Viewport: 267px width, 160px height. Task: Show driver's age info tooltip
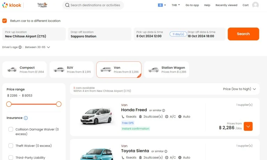[20, 47]
